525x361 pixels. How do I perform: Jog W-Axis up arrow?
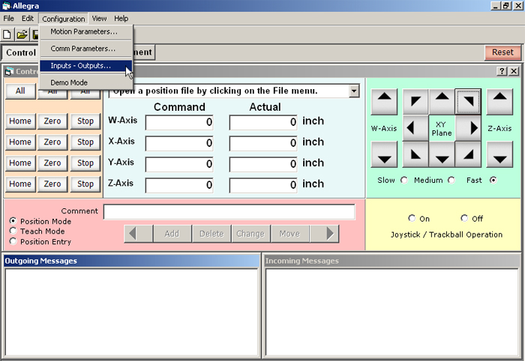[x=384, y=102]
